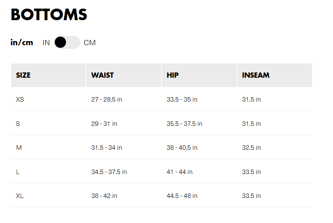Click waist value 34.5 - 37.5 in
333x223 pixels.
109,172
